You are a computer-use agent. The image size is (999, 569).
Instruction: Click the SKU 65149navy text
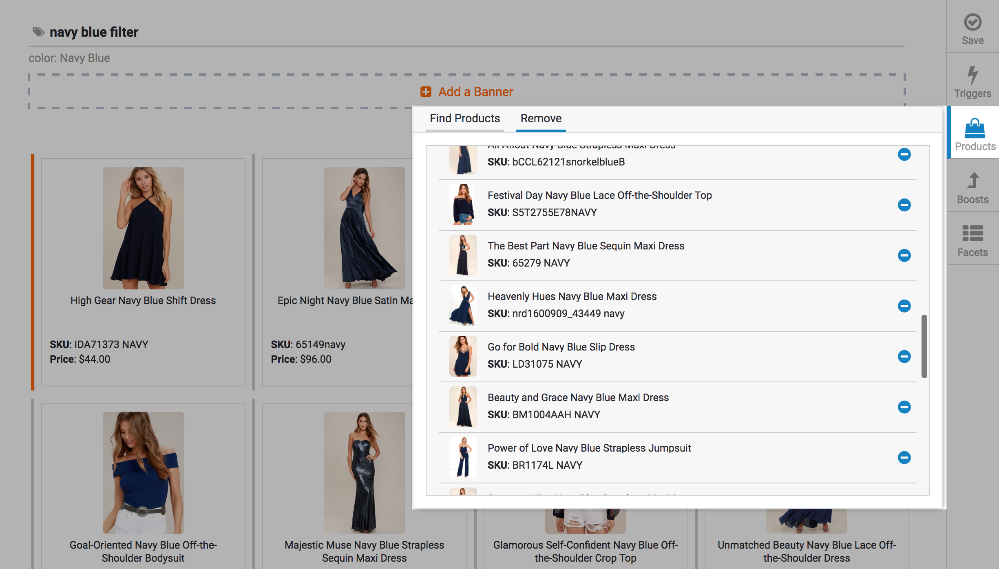(308, 344)
